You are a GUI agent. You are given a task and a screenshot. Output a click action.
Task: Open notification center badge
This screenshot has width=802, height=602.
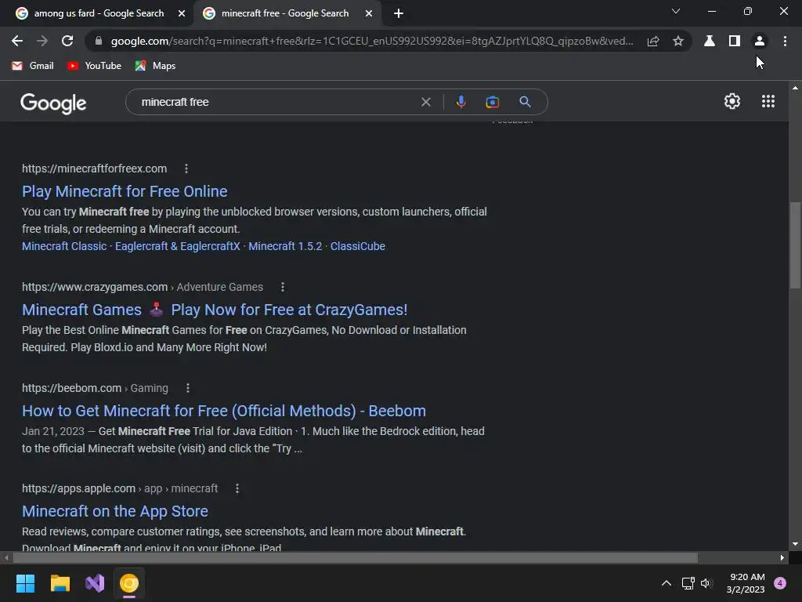[780, 583]
